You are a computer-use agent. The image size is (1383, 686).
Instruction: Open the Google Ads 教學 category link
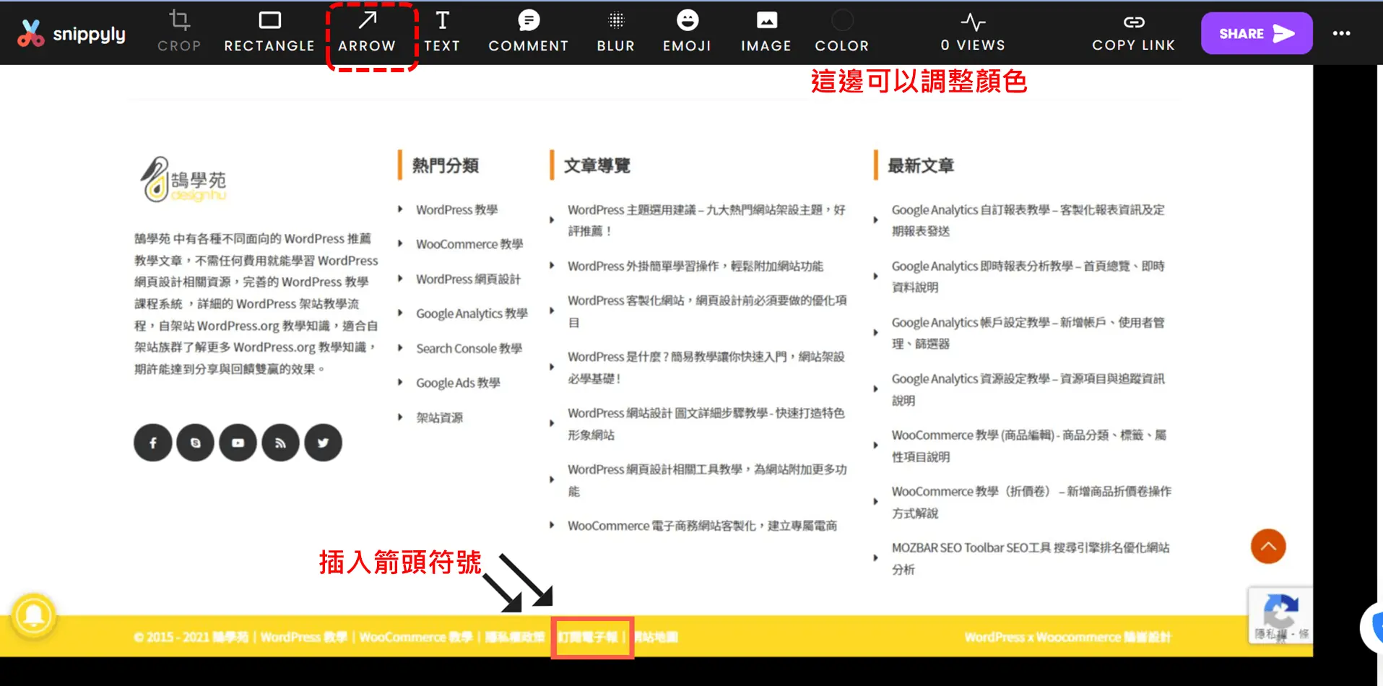pos(458,383)
